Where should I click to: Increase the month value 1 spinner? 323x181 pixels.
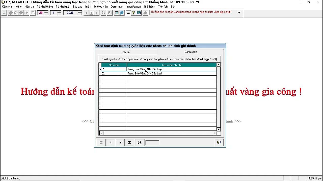click(59, 11)
